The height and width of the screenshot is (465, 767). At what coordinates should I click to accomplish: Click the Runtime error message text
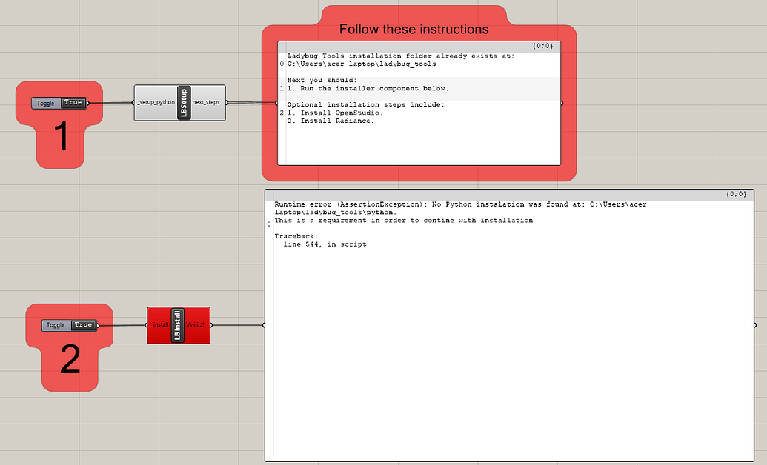pyautogui.click(x=460, y=213)
